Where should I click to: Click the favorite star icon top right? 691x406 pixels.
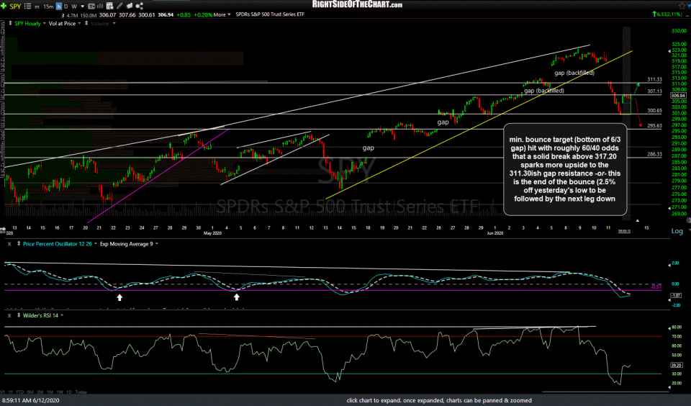(682, 5)
